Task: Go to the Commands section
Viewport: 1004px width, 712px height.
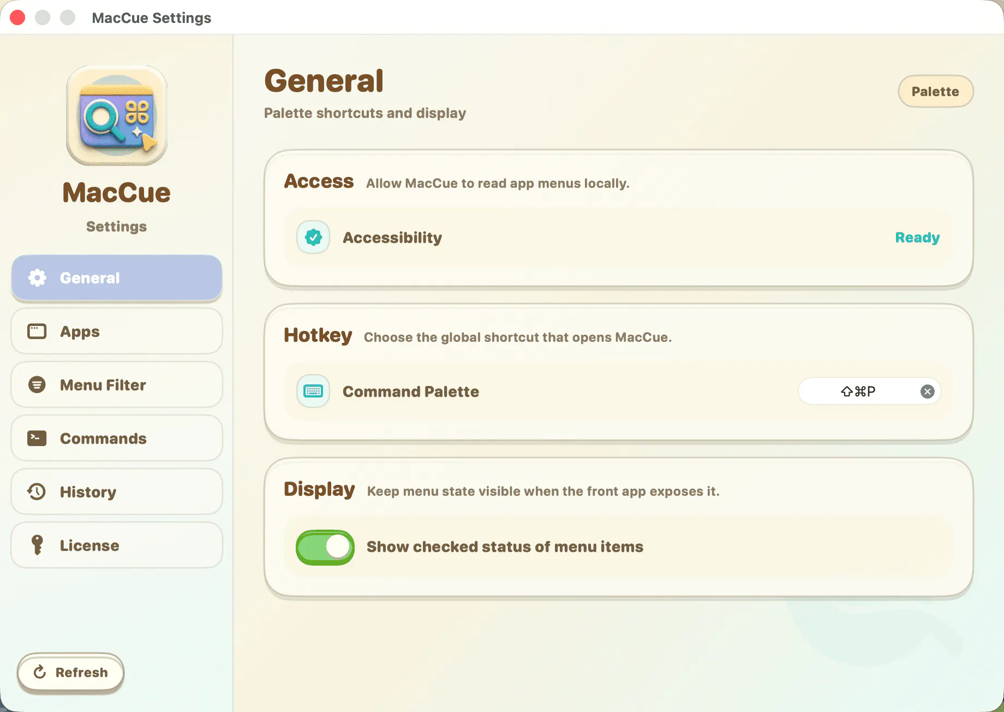Action: (x=117, y=438)
